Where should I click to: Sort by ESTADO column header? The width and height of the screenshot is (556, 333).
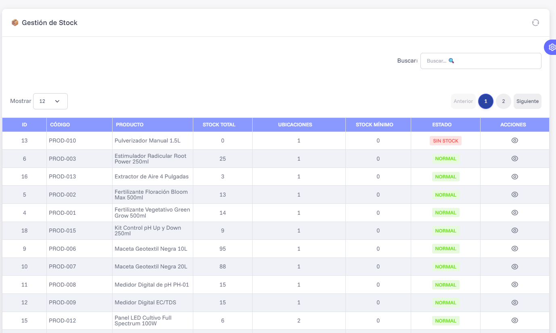tap(446, 125)
